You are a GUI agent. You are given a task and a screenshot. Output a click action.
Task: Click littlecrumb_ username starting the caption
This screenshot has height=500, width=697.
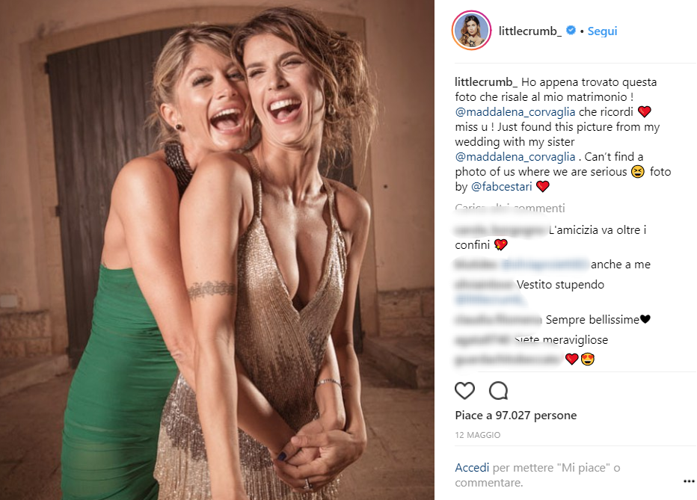click(486, 81)
